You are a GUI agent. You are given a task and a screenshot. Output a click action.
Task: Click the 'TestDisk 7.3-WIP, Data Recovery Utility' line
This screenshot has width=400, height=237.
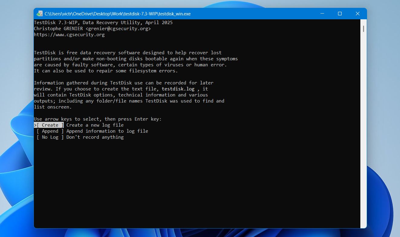103,23
